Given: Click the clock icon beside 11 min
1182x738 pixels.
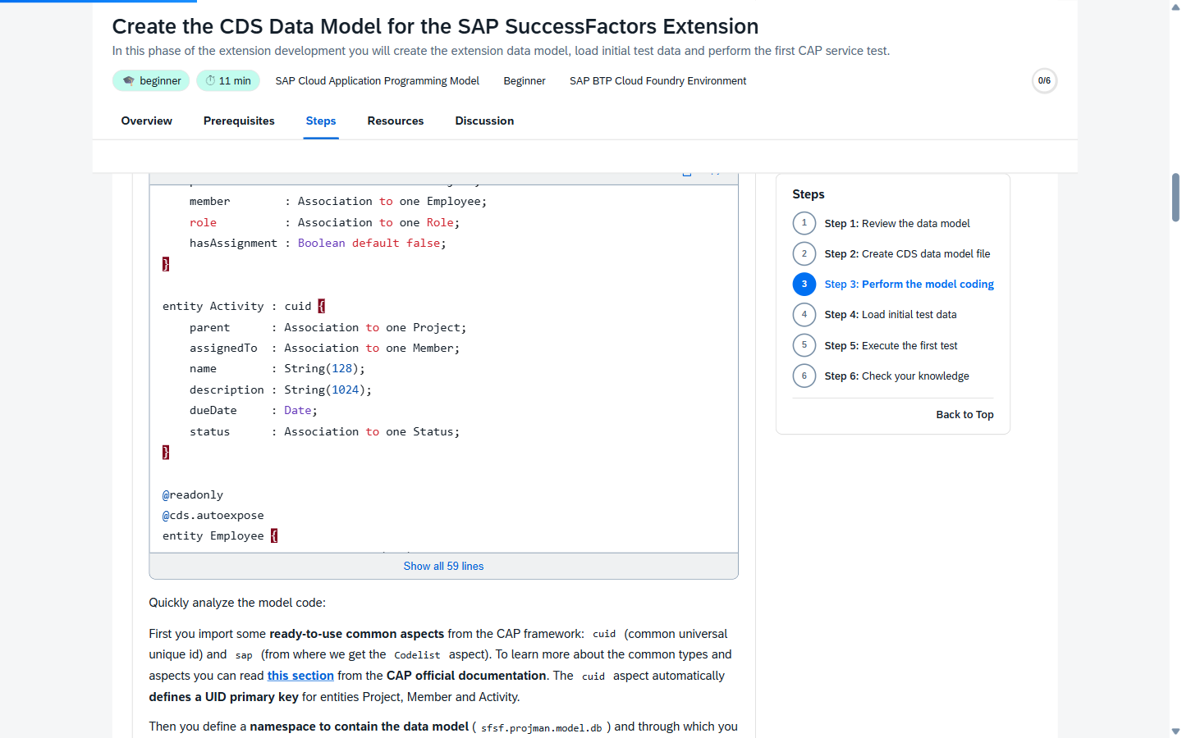Looking at the screenshot, I should coord(210,80).
